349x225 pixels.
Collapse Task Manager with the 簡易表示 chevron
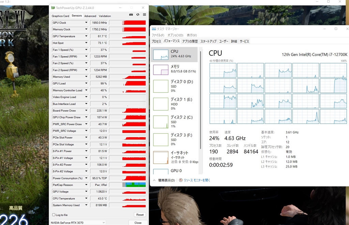pos(154,180)
